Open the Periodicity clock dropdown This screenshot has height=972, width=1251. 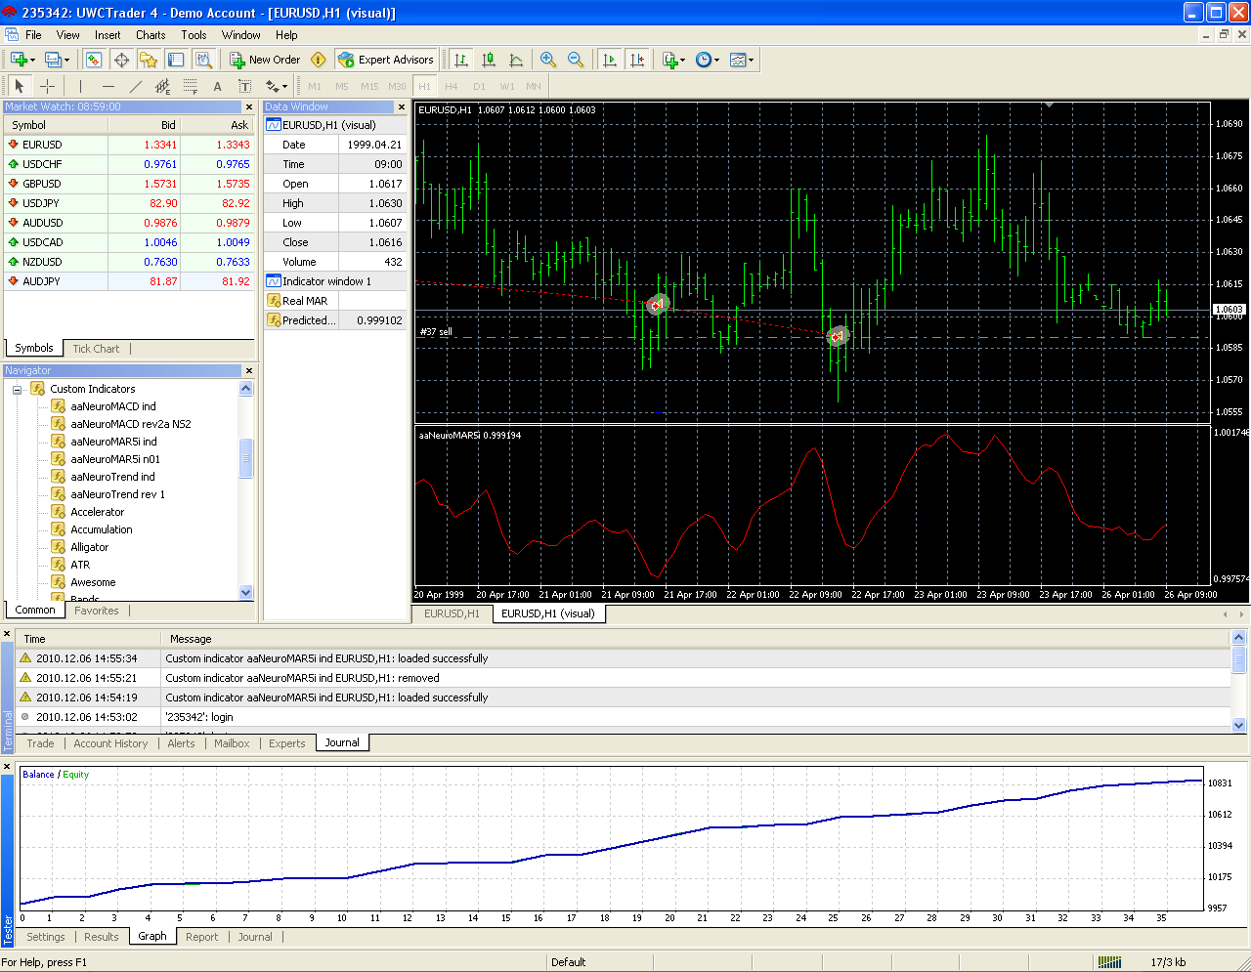(707, 60)
